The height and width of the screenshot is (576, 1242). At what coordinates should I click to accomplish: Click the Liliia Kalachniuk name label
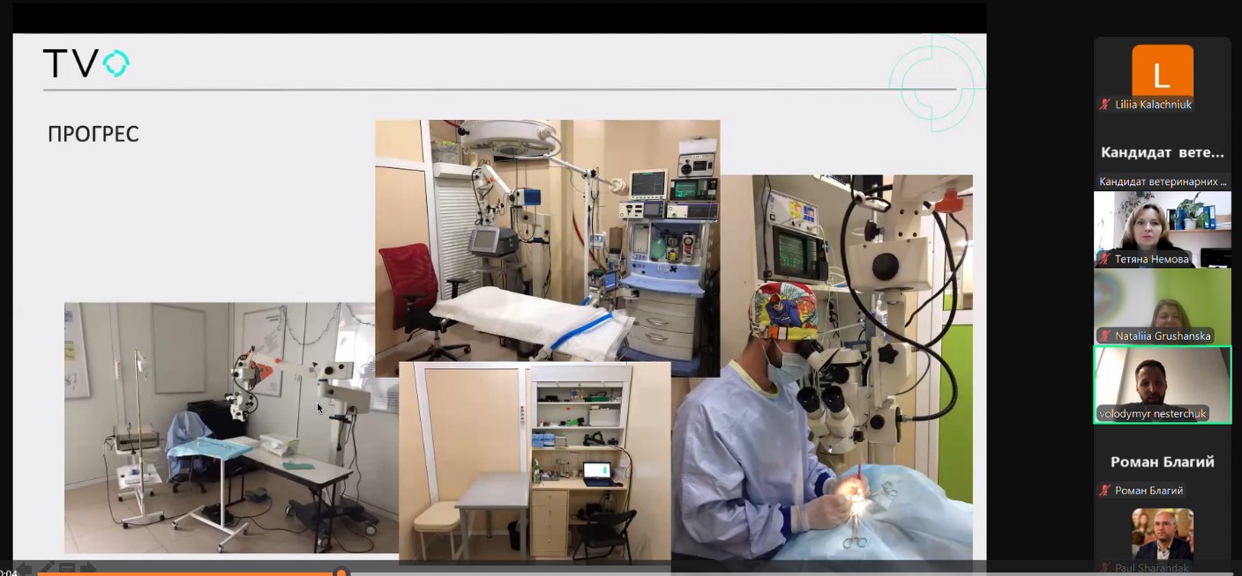pos(1153,105)
